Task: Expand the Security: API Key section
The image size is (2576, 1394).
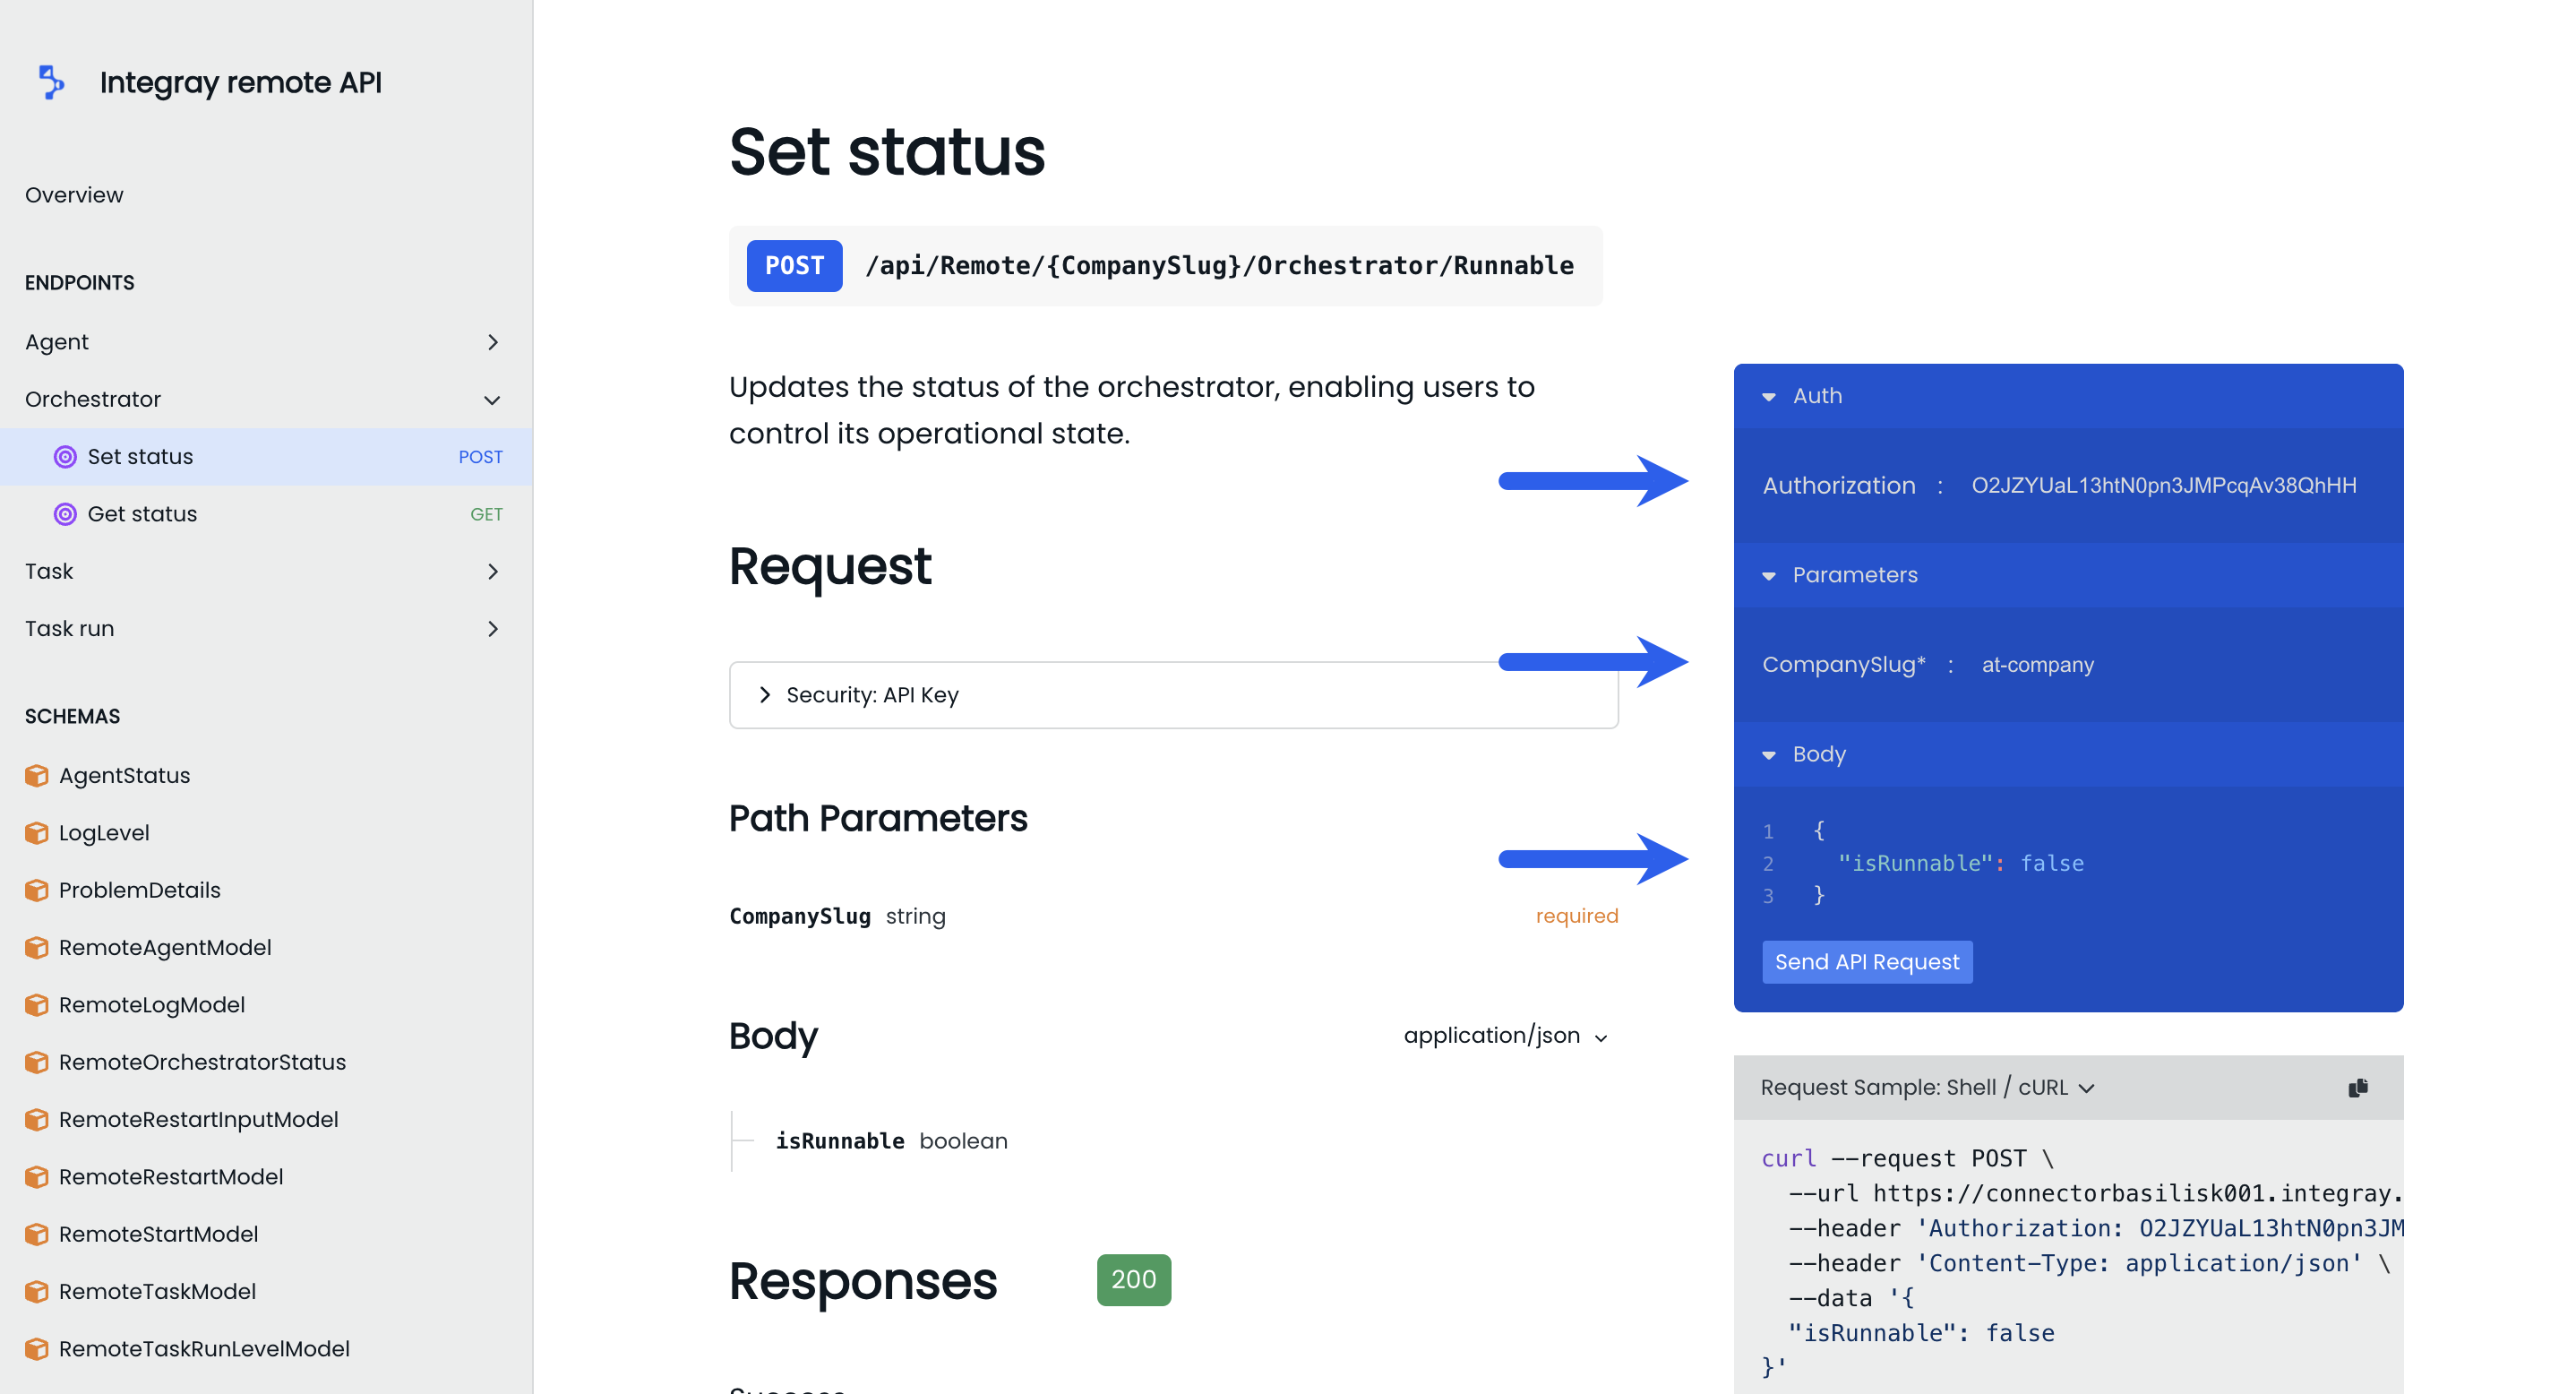Action: (765, 695)
